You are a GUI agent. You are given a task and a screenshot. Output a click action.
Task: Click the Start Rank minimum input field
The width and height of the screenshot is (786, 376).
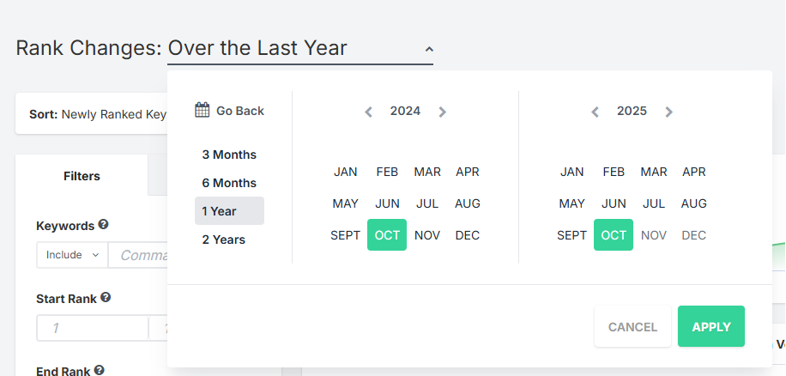pyautogui.click(x=92, y=328)
